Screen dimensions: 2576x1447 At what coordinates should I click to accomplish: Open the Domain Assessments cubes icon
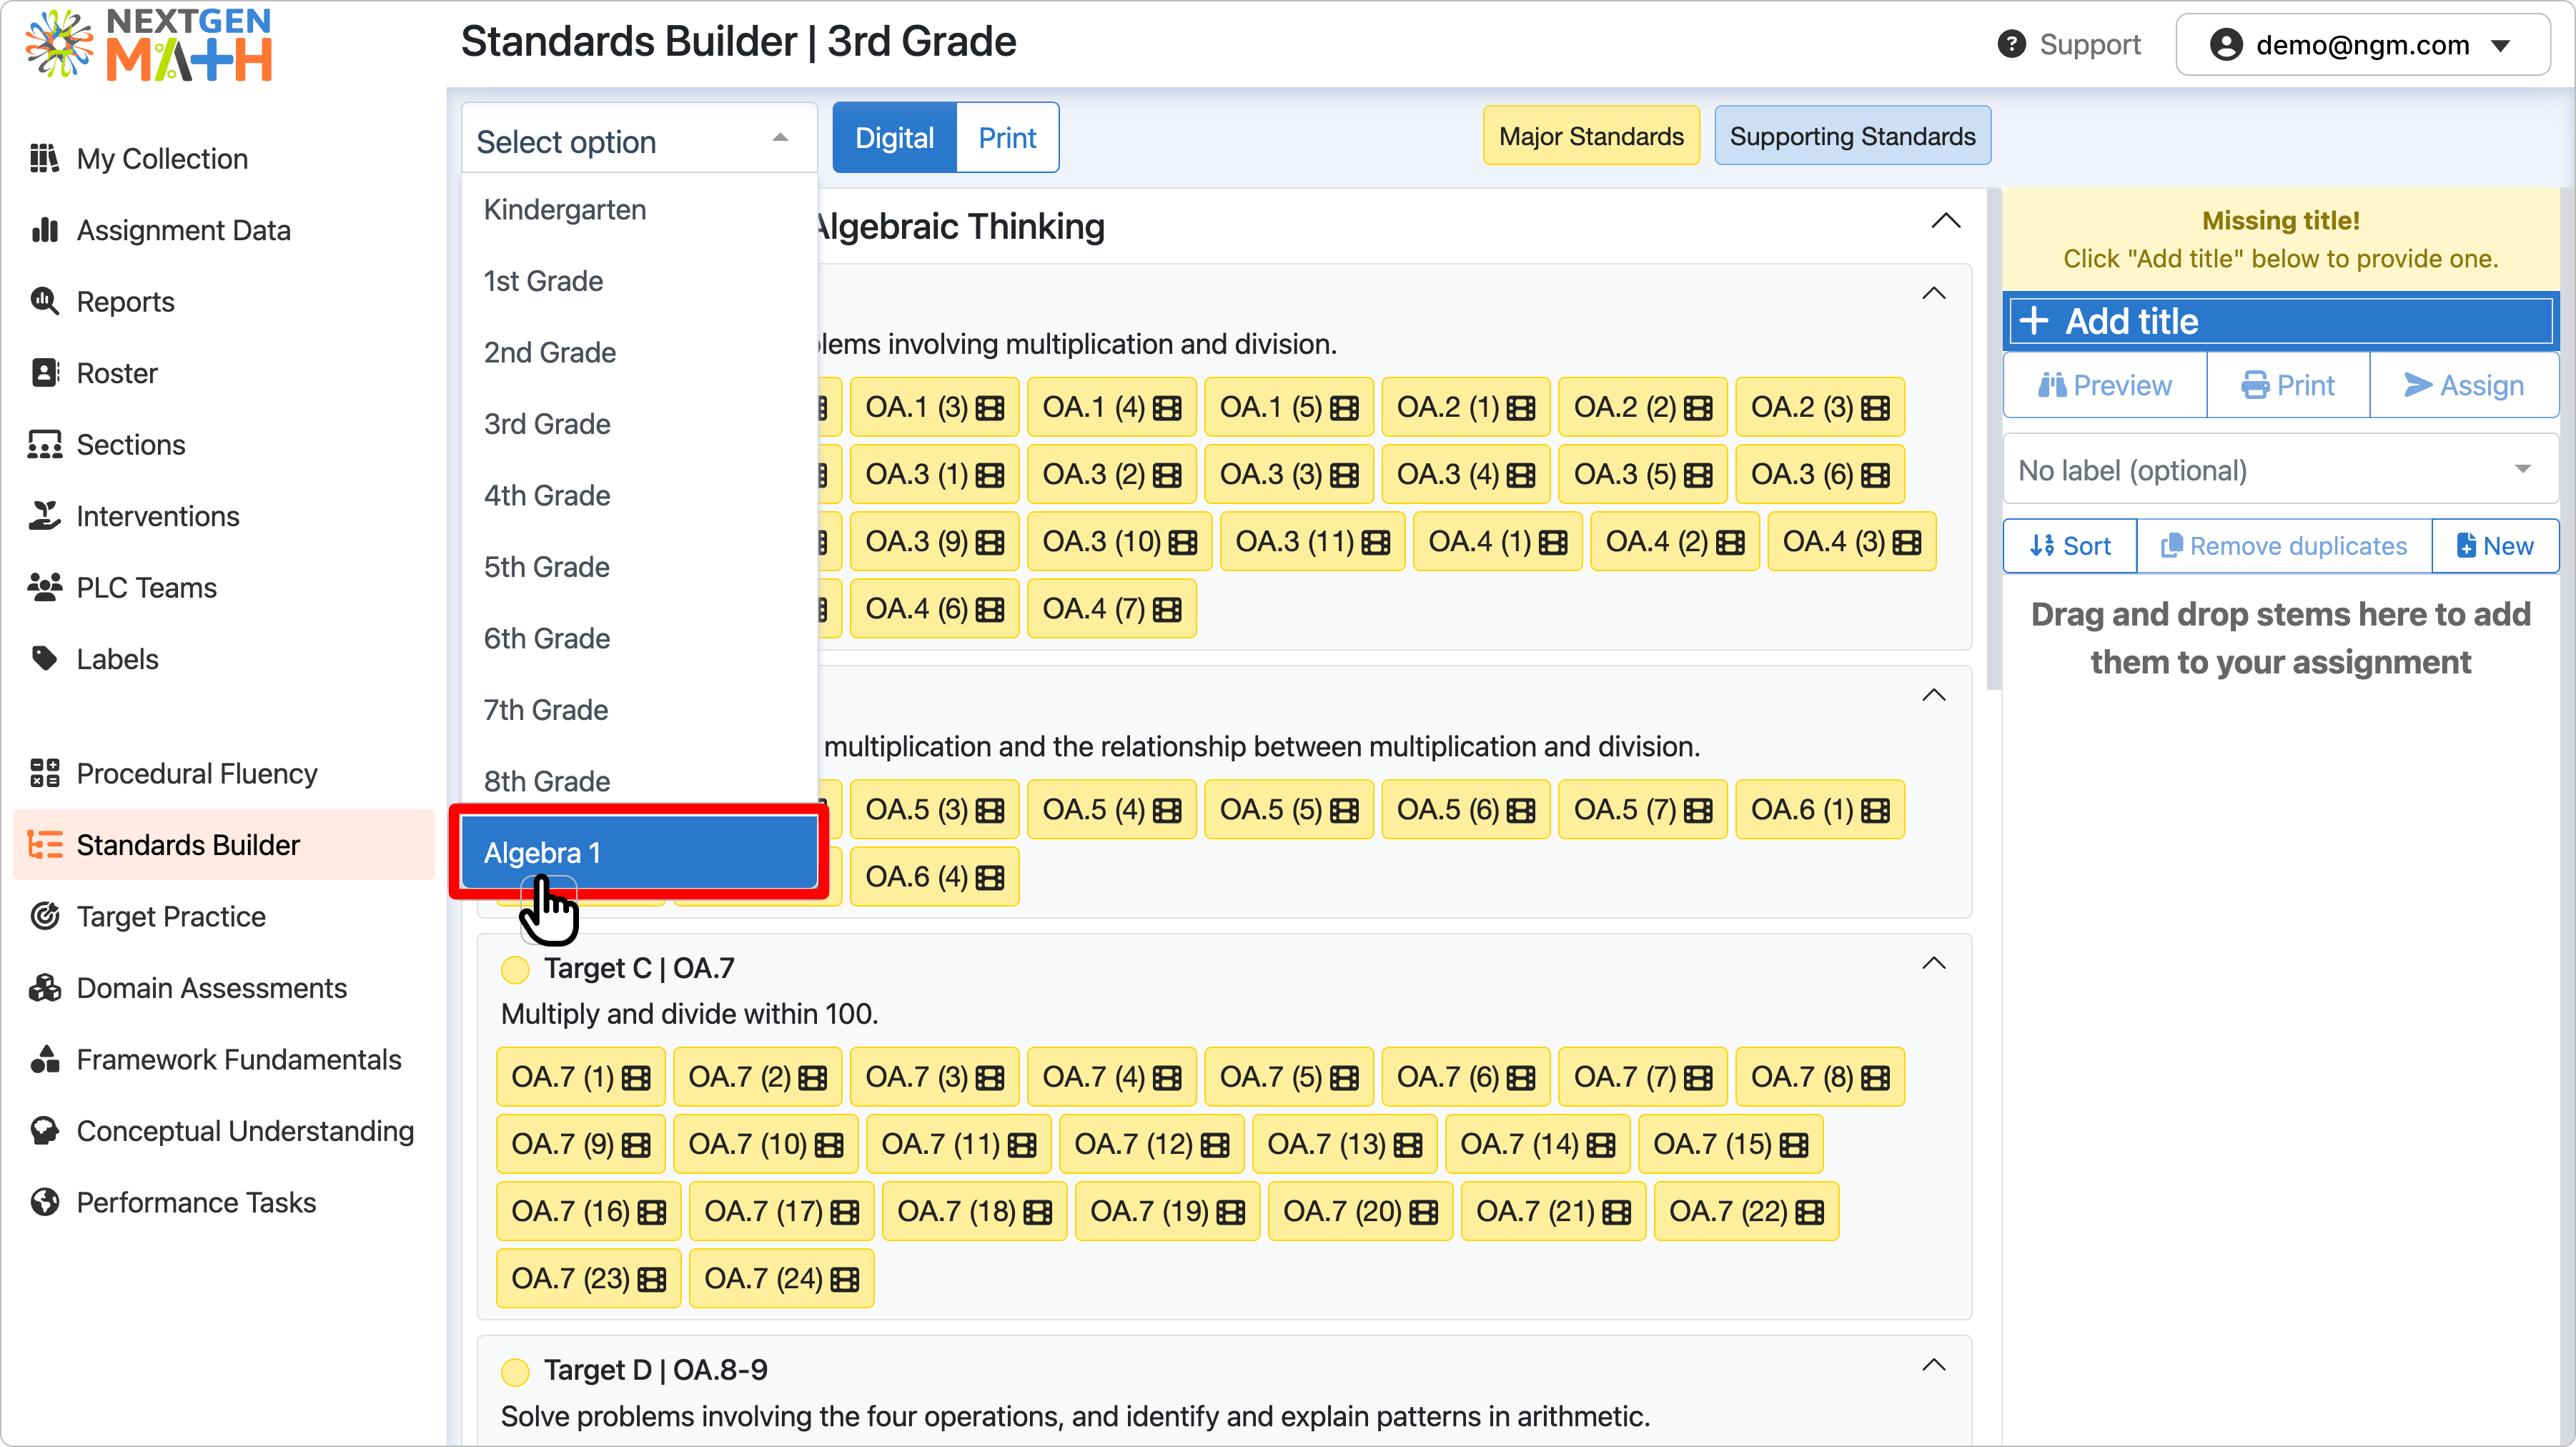pyautogui.click(x=44, y=988)
